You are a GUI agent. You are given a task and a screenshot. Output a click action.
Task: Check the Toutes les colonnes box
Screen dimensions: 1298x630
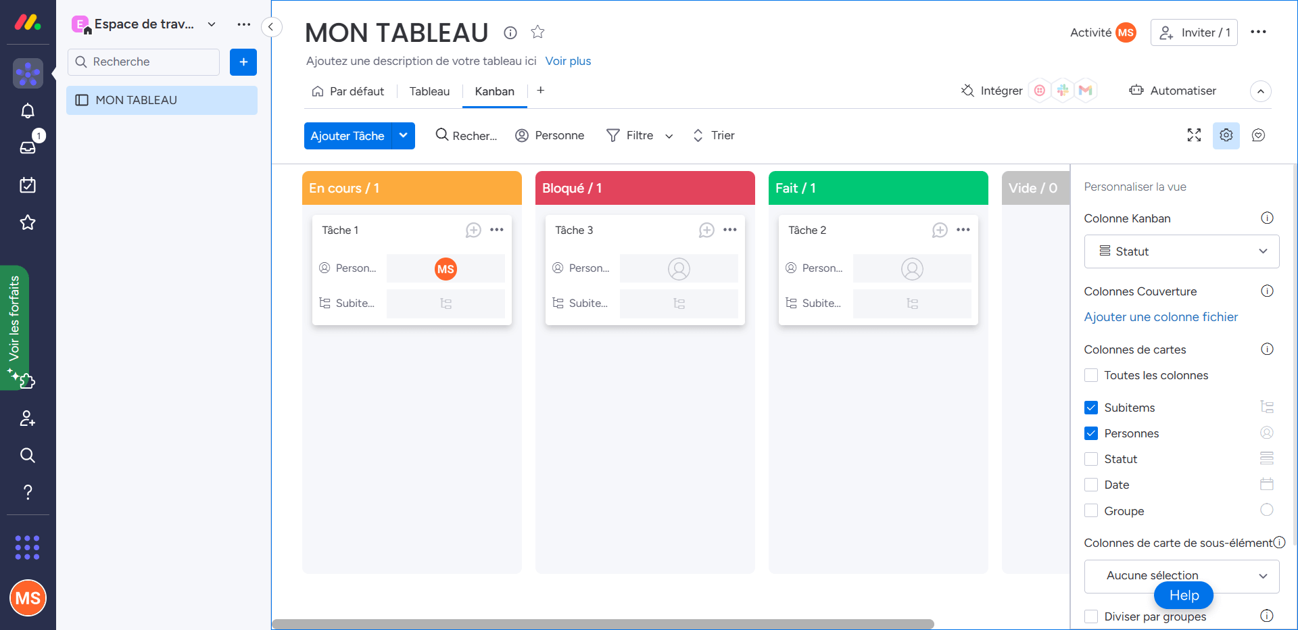coord(1090,375)
